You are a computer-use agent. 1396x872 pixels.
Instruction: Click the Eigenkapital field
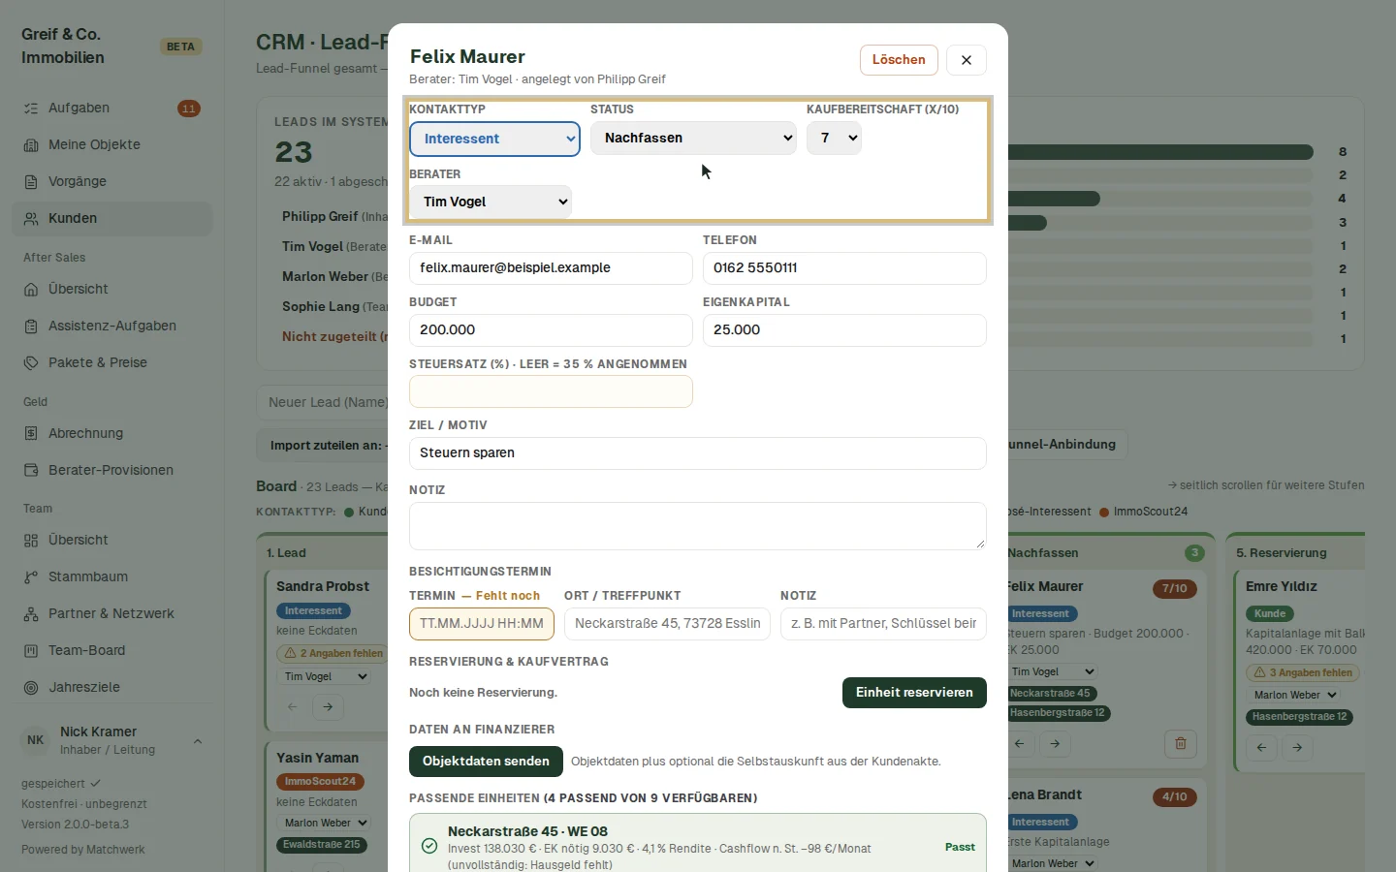tap(844, 330)
